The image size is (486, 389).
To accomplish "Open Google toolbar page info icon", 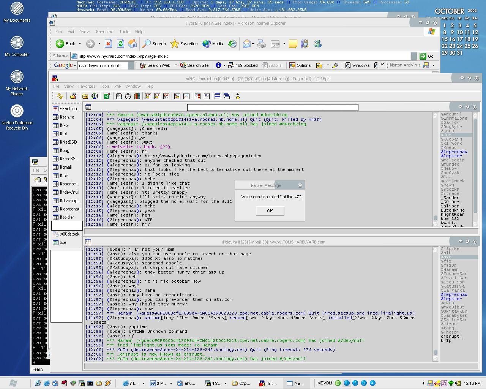I will click(x=218, y=65).
